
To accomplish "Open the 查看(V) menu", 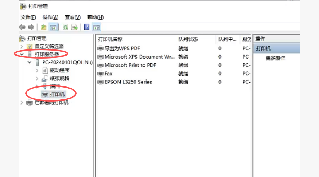I will [x=73, y=17].
